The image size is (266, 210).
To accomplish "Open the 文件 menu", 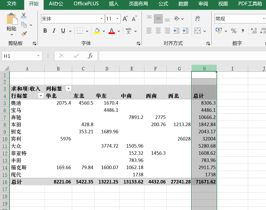I will [x=12, y=3].
